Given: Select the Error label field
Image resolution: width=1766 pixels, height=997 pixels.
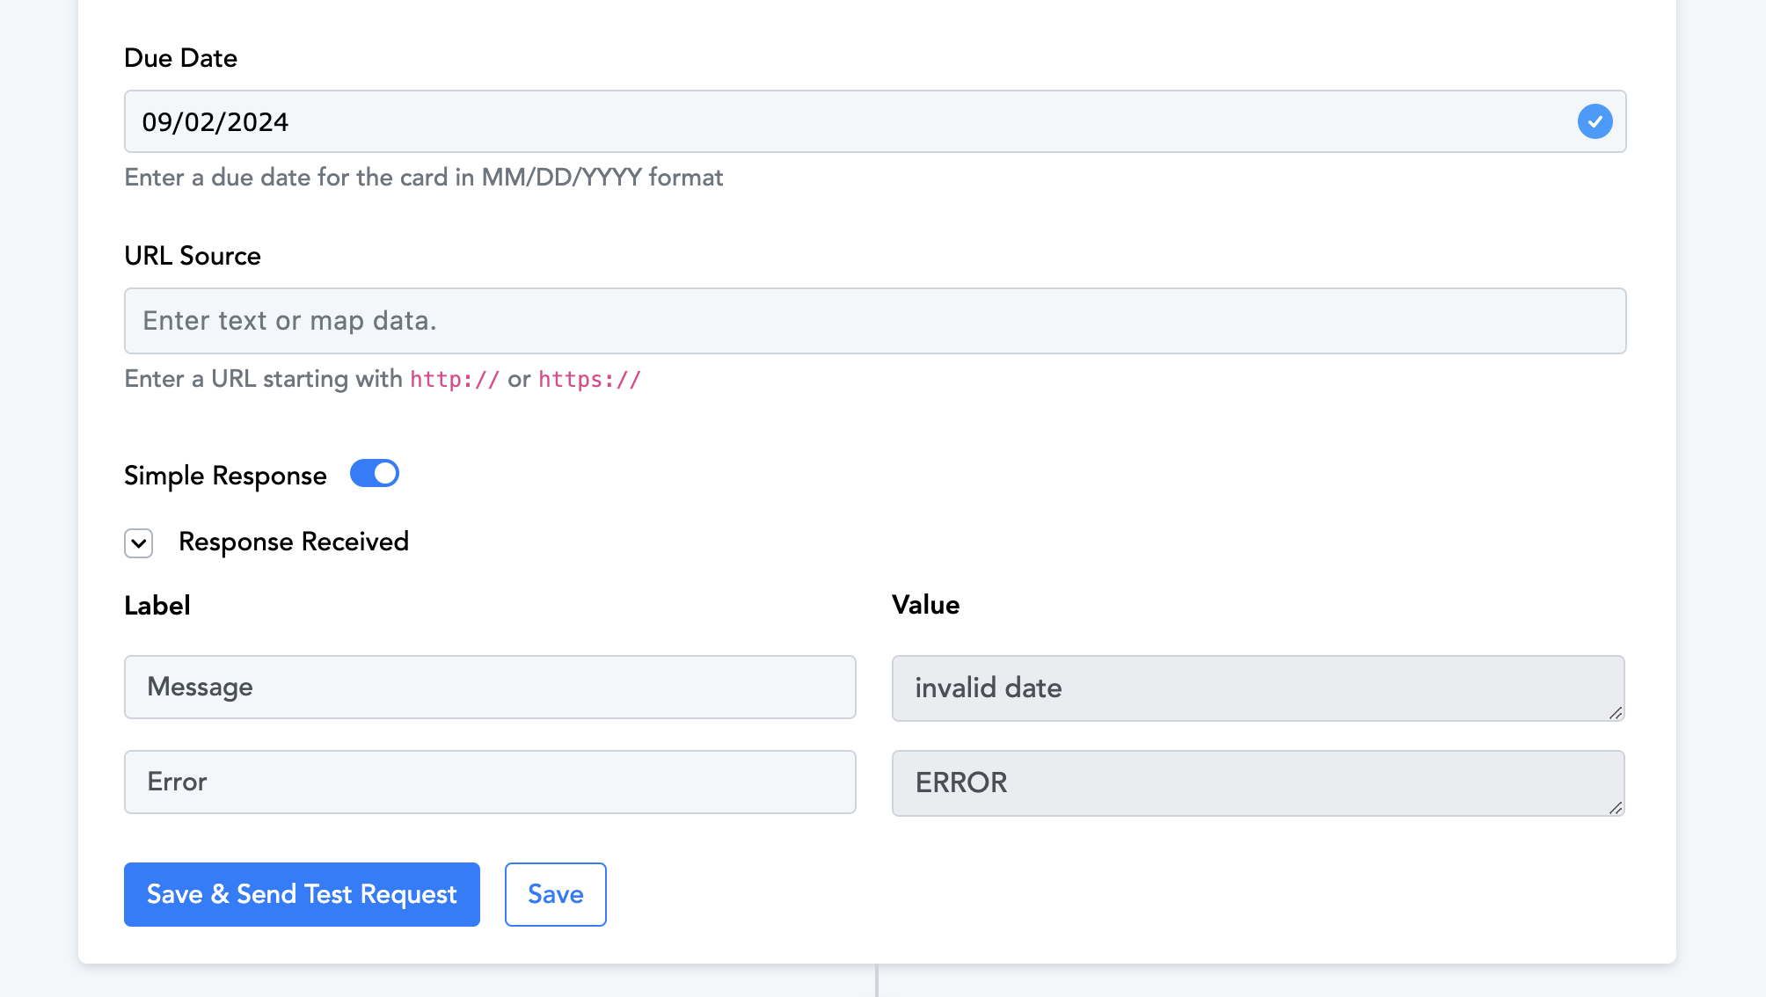Looking at the screenshot, I should point(490,782).
